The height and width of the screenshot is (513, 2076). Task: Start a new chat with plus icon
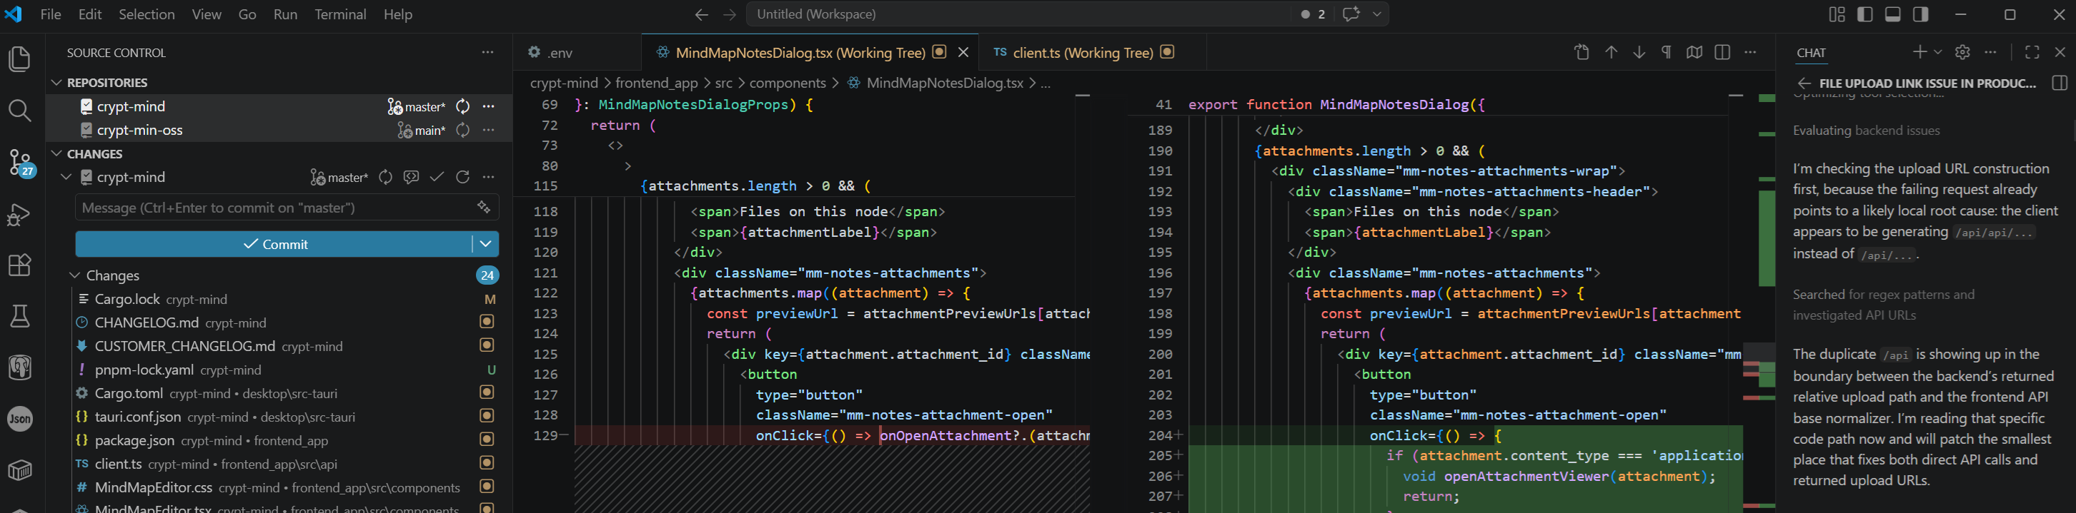coord(1919,52)
